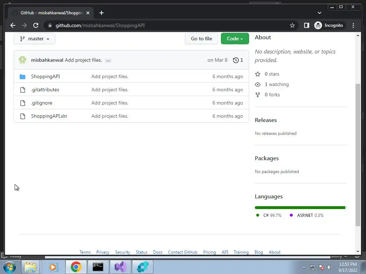Open the Contact GitHub footer link
366x274 pixels.
tap(183, 252)
